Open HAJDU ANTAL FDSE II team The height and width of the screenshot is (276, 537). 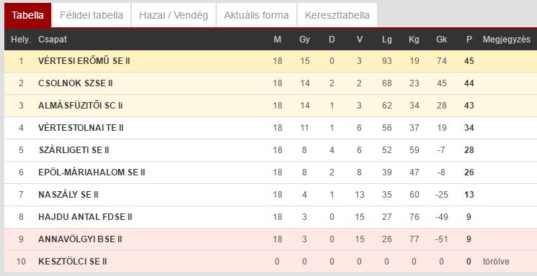pyautogui.click(x=85, y=217)
